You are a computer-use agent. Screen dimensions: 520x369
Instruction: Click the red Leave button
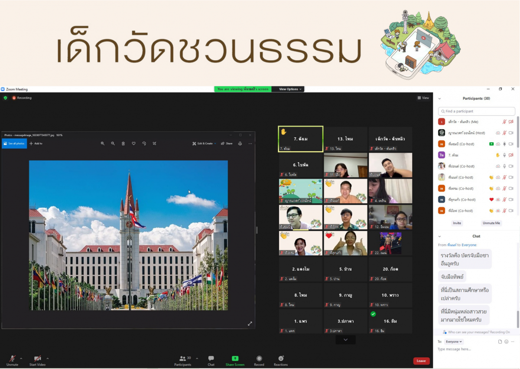coord(421,361)
